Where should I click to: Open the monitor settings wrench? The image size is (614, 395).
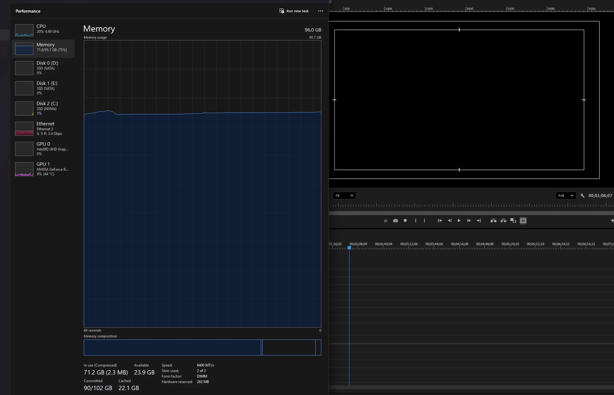tap(582, 196)
